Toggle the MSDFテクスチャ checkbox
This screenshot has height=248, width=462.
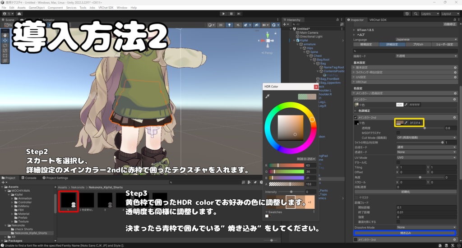pos(398,133)
